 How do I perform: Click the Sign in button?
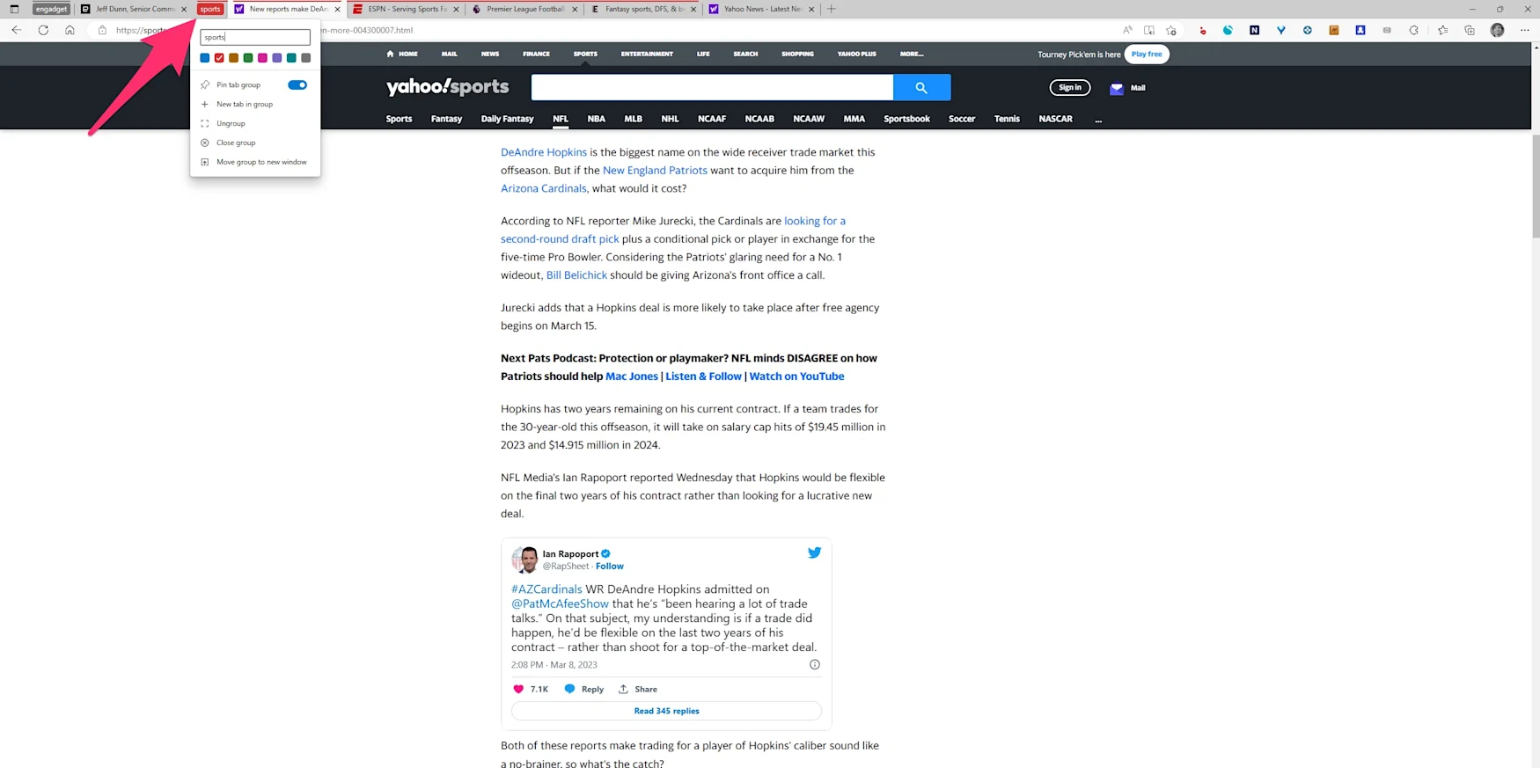[1069, 88]
